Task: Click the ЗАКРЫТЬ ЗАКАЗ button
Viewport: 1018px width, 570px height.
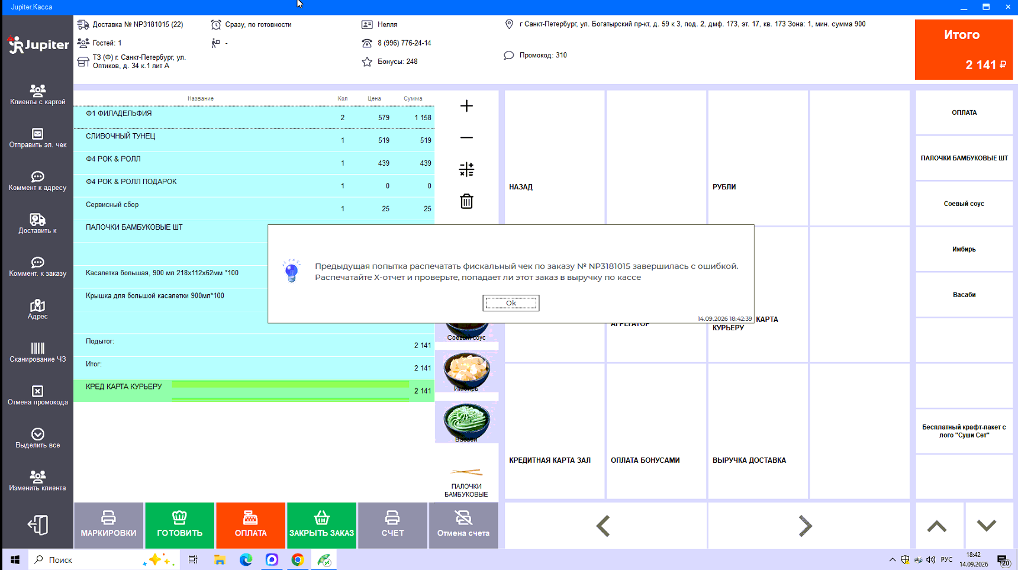Action: 321,525
